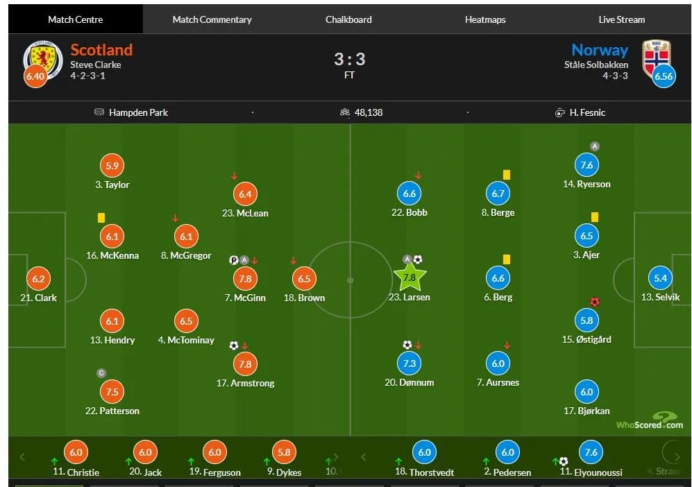Click Larsen's green star rating badge
Screen dimensions: 692x487
(x=409, y=278)
